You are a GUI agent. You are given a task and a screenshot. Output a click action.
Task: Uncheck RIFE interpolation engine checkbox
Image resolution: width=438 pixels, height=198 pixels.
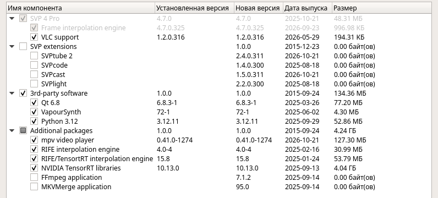click(34, 150)
